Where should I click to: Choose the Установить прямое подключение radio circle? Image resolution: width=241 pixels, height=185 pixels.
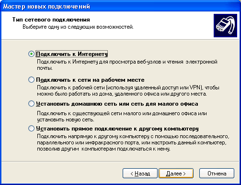(31, 129)
